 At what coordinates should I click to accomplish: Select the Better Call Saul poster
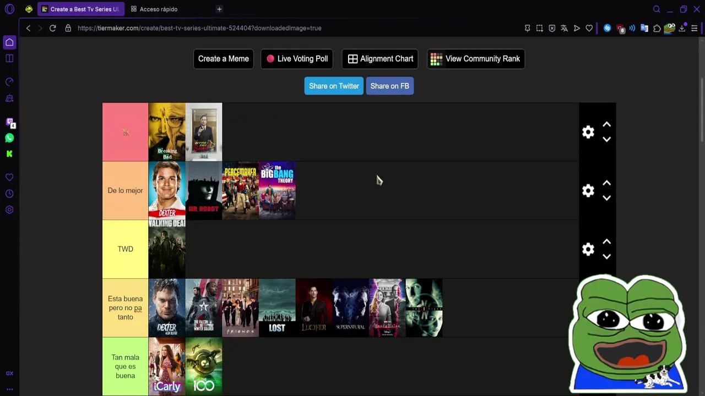(x=204, y=132)
